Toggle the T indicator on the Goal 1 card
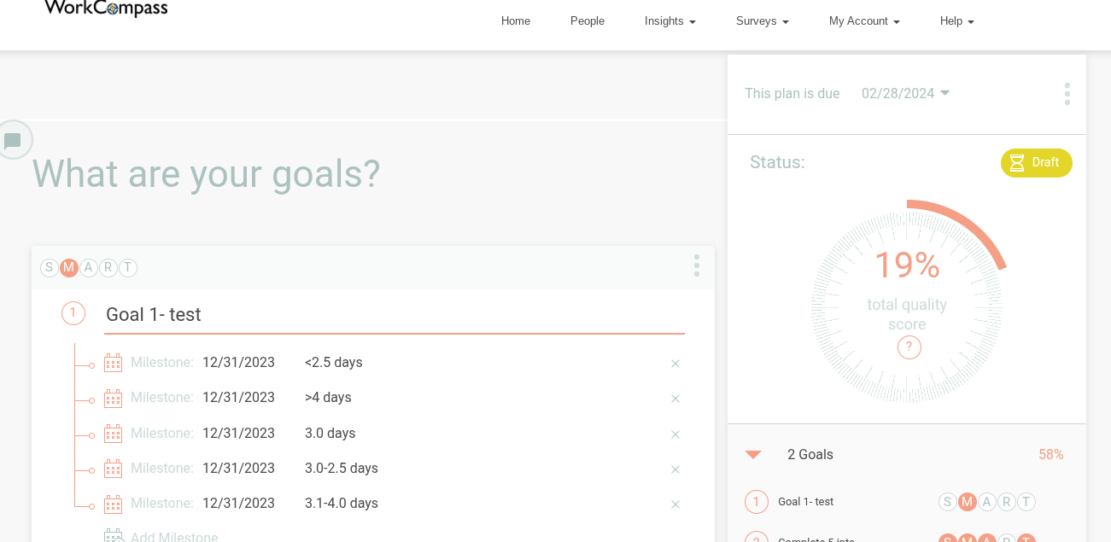1111x542 pixels. (x=128, y=268)
